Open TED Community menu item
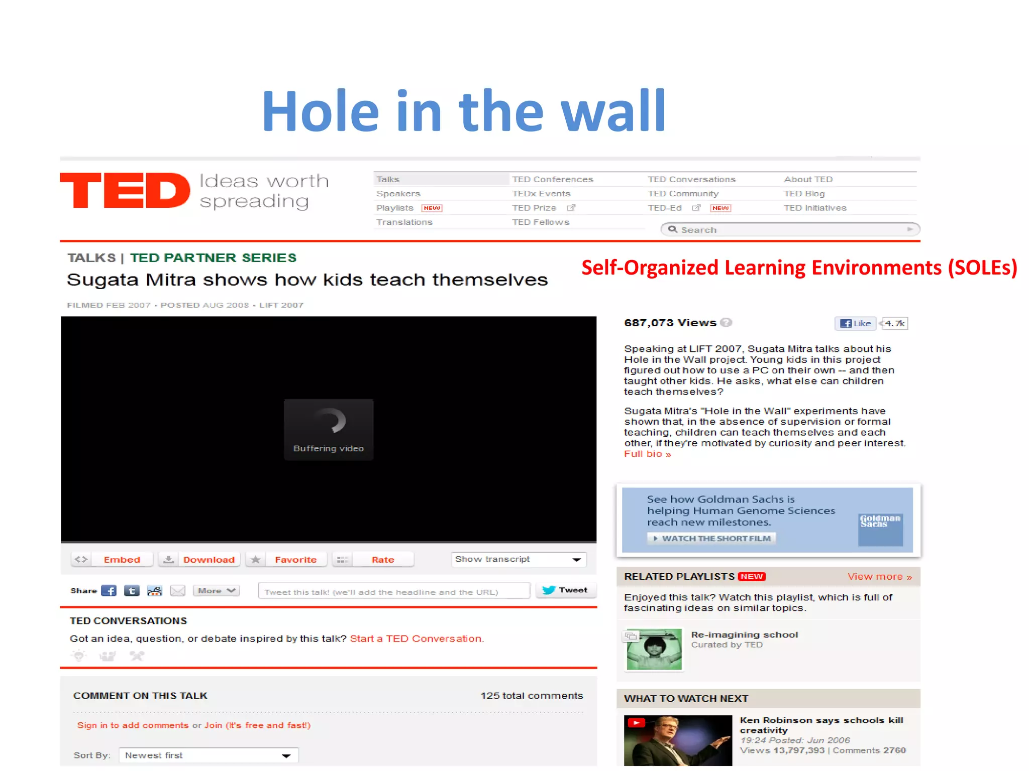Viewport: 1029px width, 771px height. [683, 194]
